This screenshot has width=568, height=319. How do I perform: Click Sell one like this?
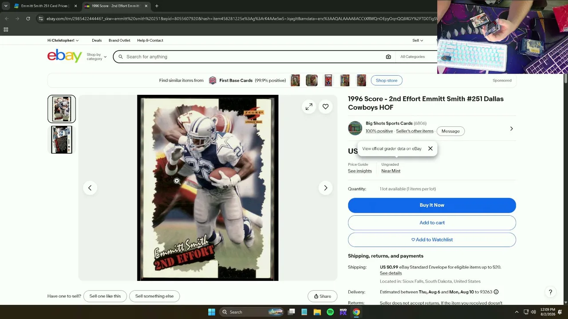105,296
